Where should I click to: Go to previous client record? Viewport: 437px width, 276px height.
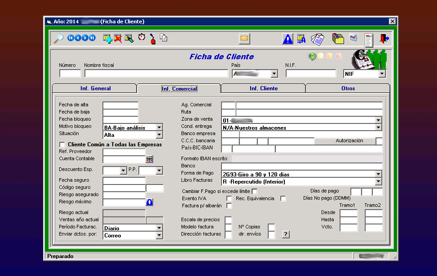tap(78, 38)
